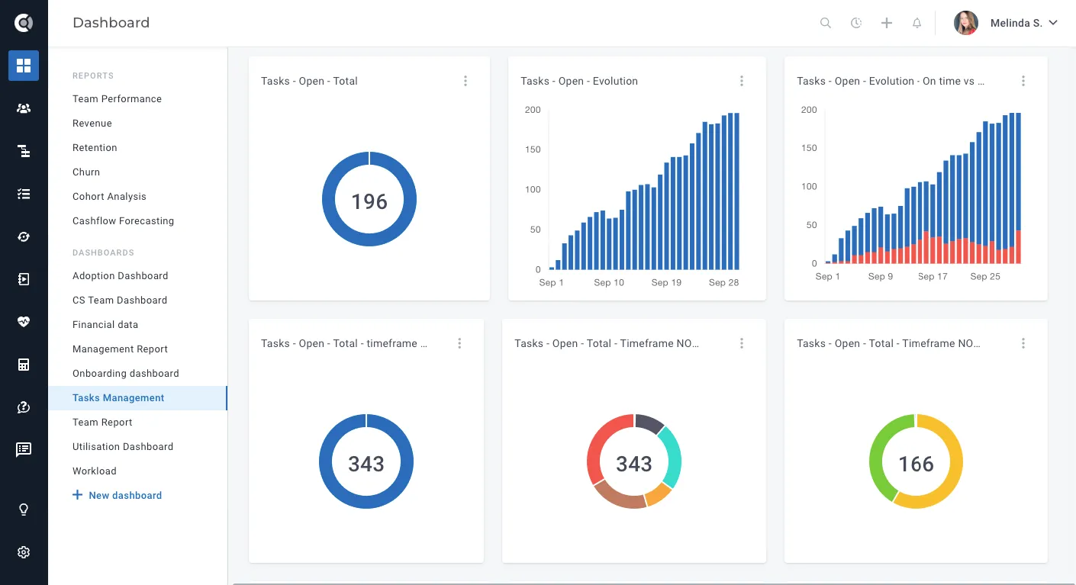Open Utilisation Dashboard
The height and width of the screenshot is (585, 1076).
pos(123,447)
